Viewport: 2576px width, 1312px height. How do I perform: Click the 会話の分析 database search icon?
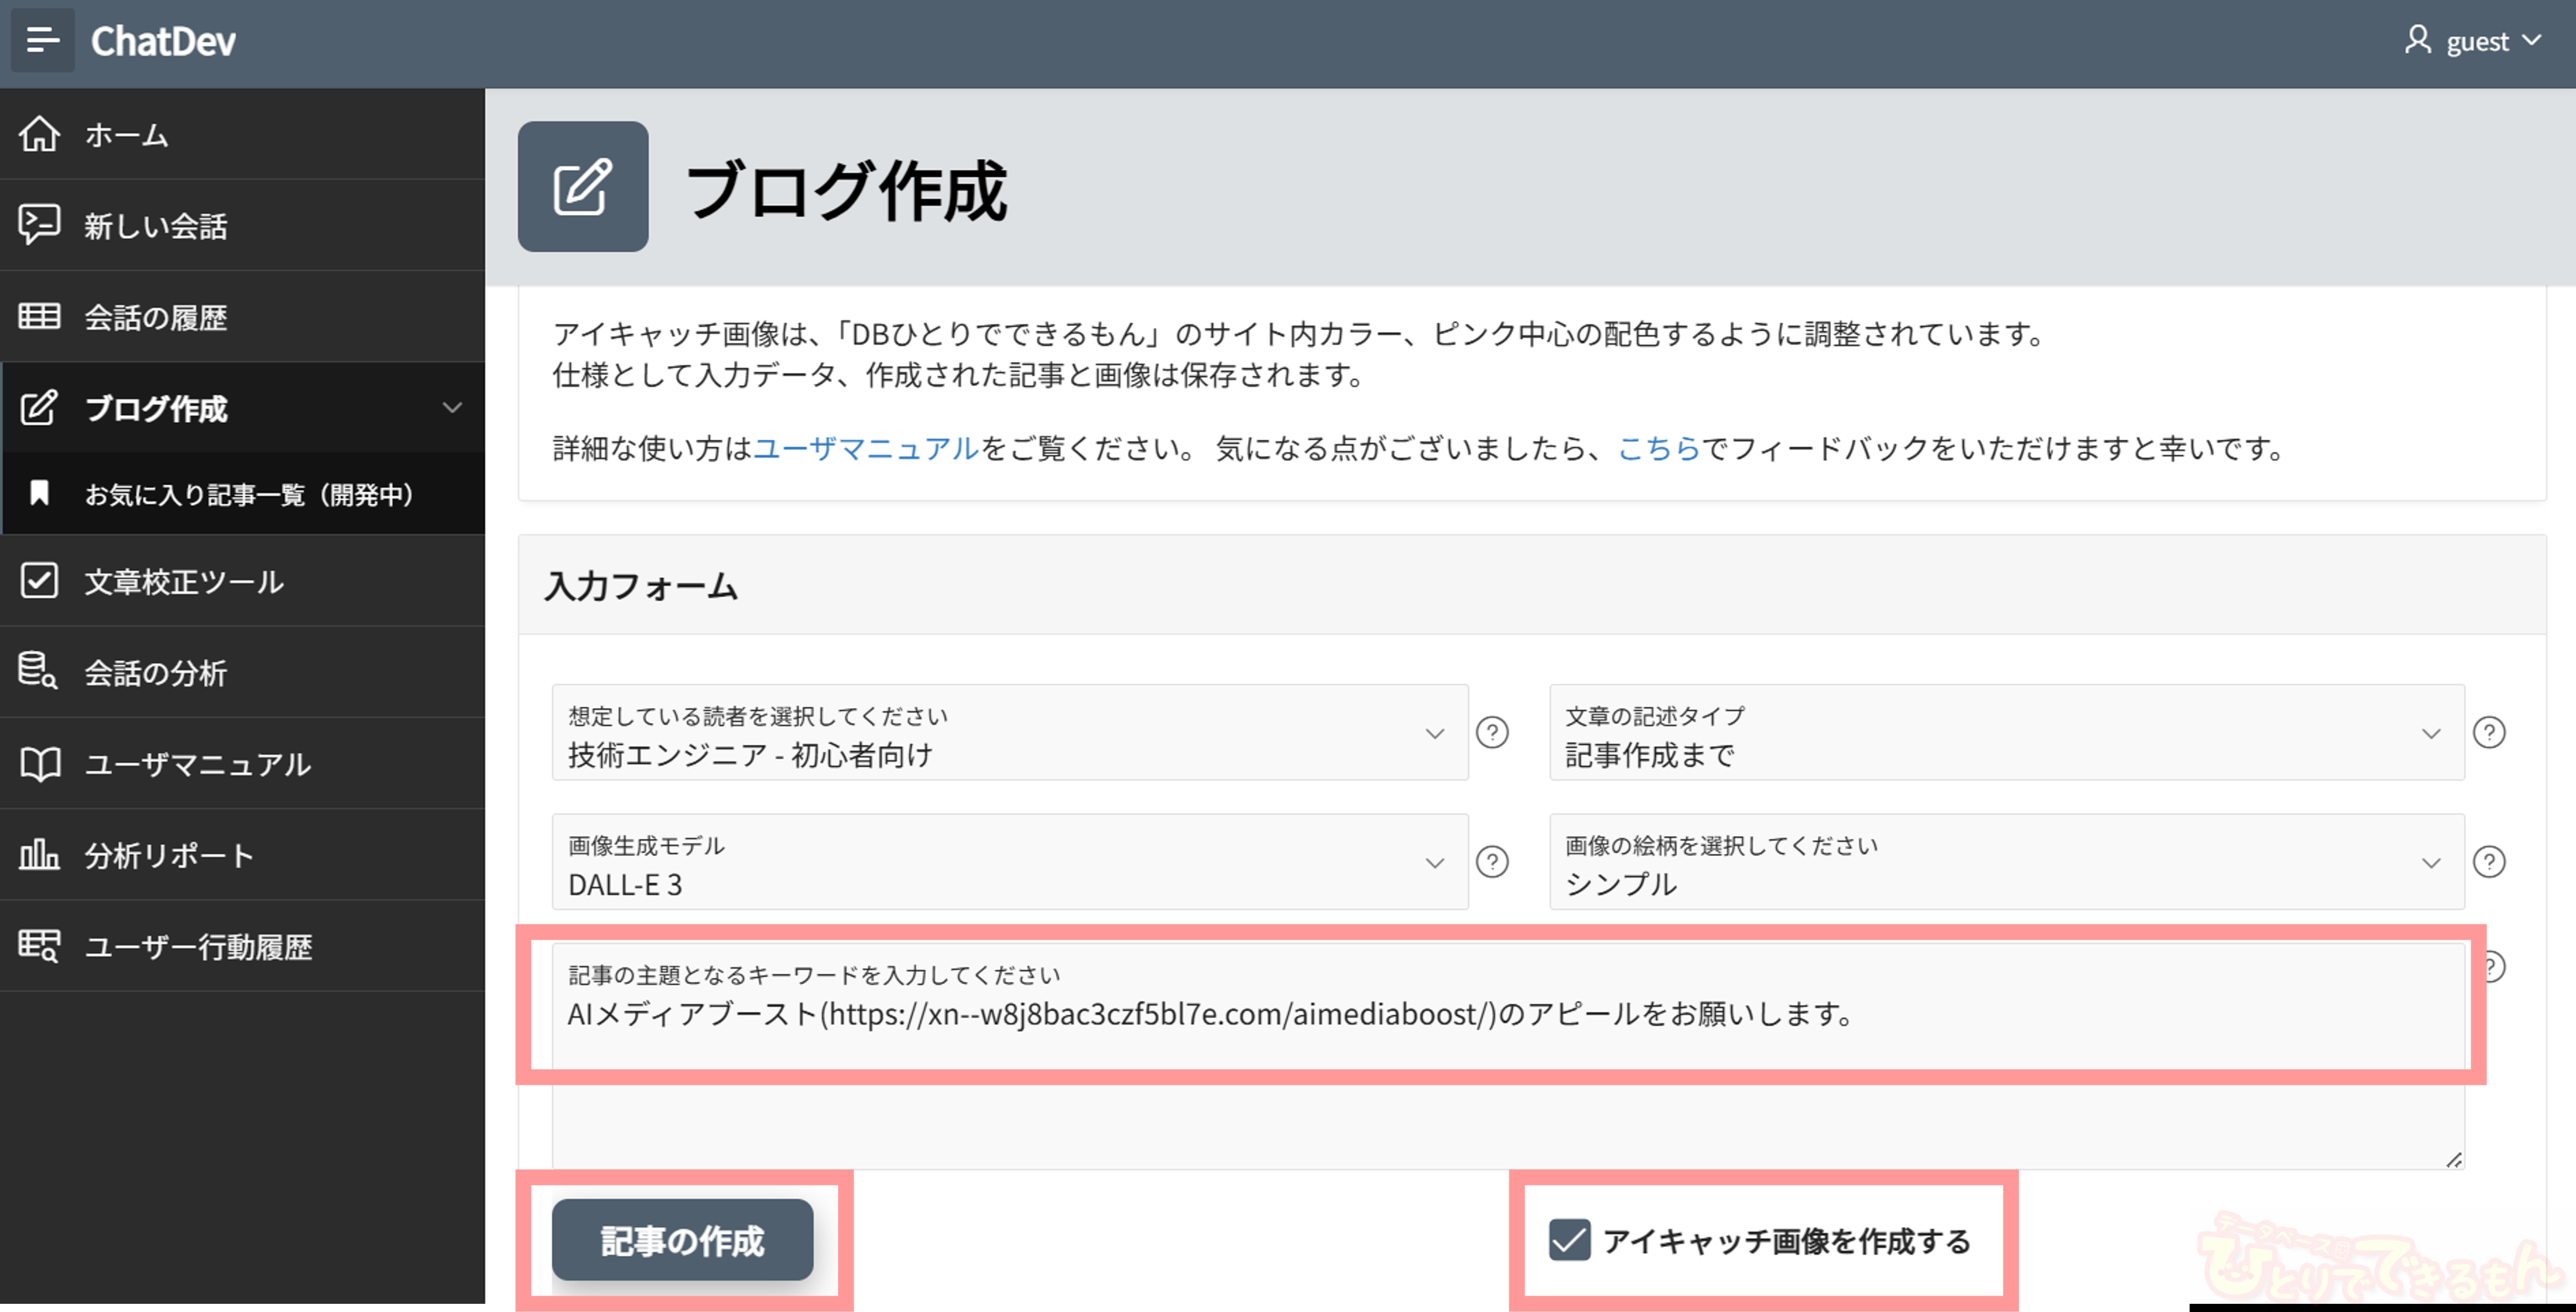click(38, 671)
